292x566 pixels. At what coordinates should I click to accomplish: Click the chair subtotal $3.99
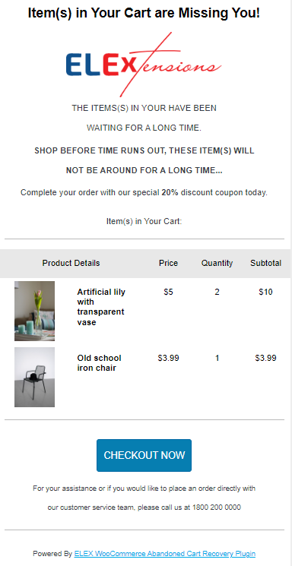pyautogui.click(x=266, y=358)
